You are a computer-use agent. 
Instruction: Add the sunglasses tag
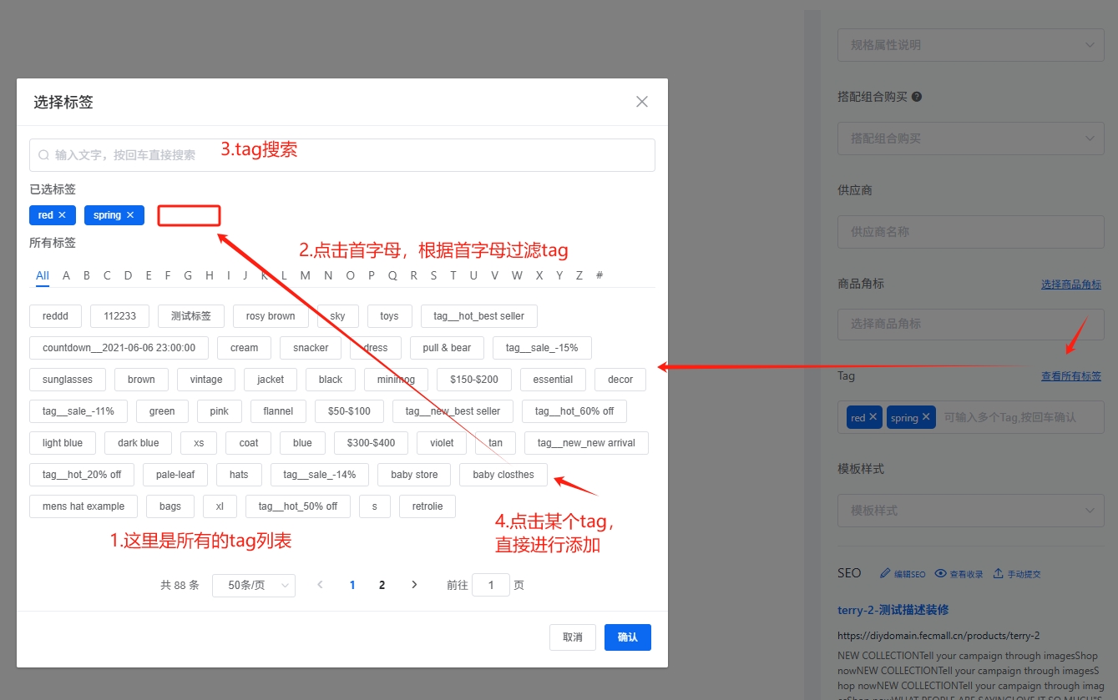pyautogui.click(x=68, y=380)
